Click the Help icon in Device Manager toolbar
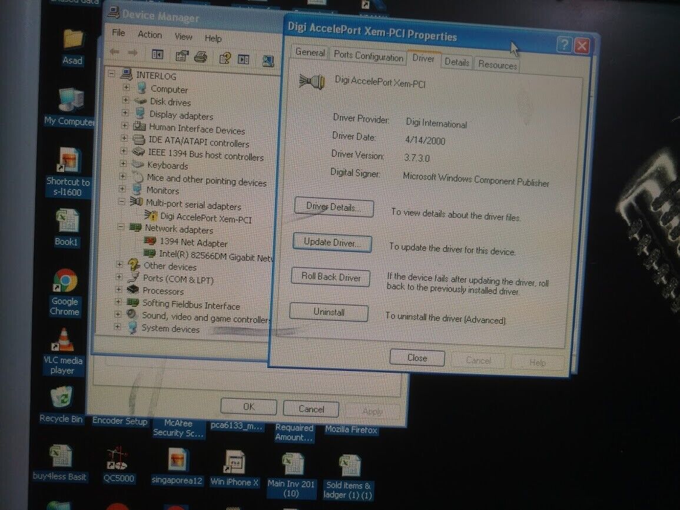Image resolution: width=680 pixels, height=510 pixels. click(225, 58)
